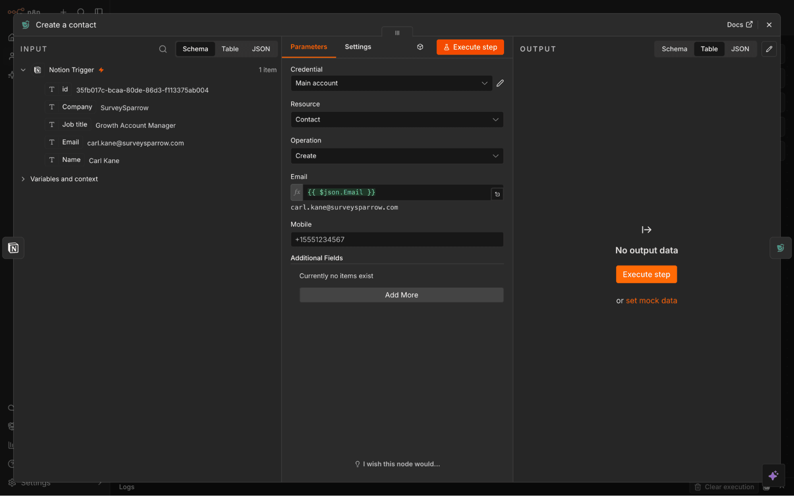Click the SurveySparrow node icon in the header
Viewport: 794px width, 496px height.
(x=26, y=25)
